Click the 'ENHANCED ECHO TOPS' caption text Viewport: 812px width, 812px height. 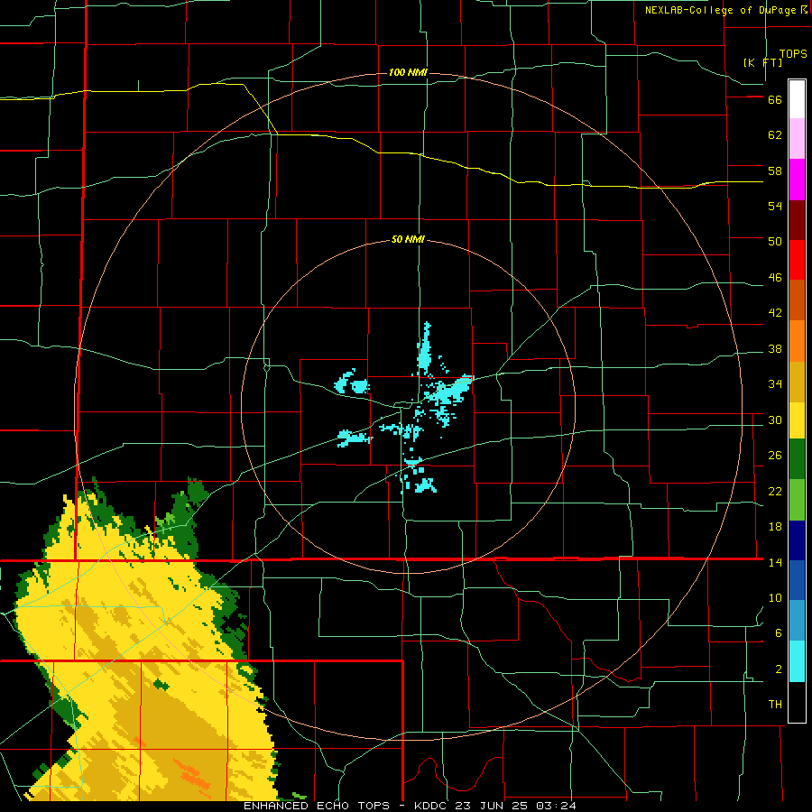pos(317,806)
